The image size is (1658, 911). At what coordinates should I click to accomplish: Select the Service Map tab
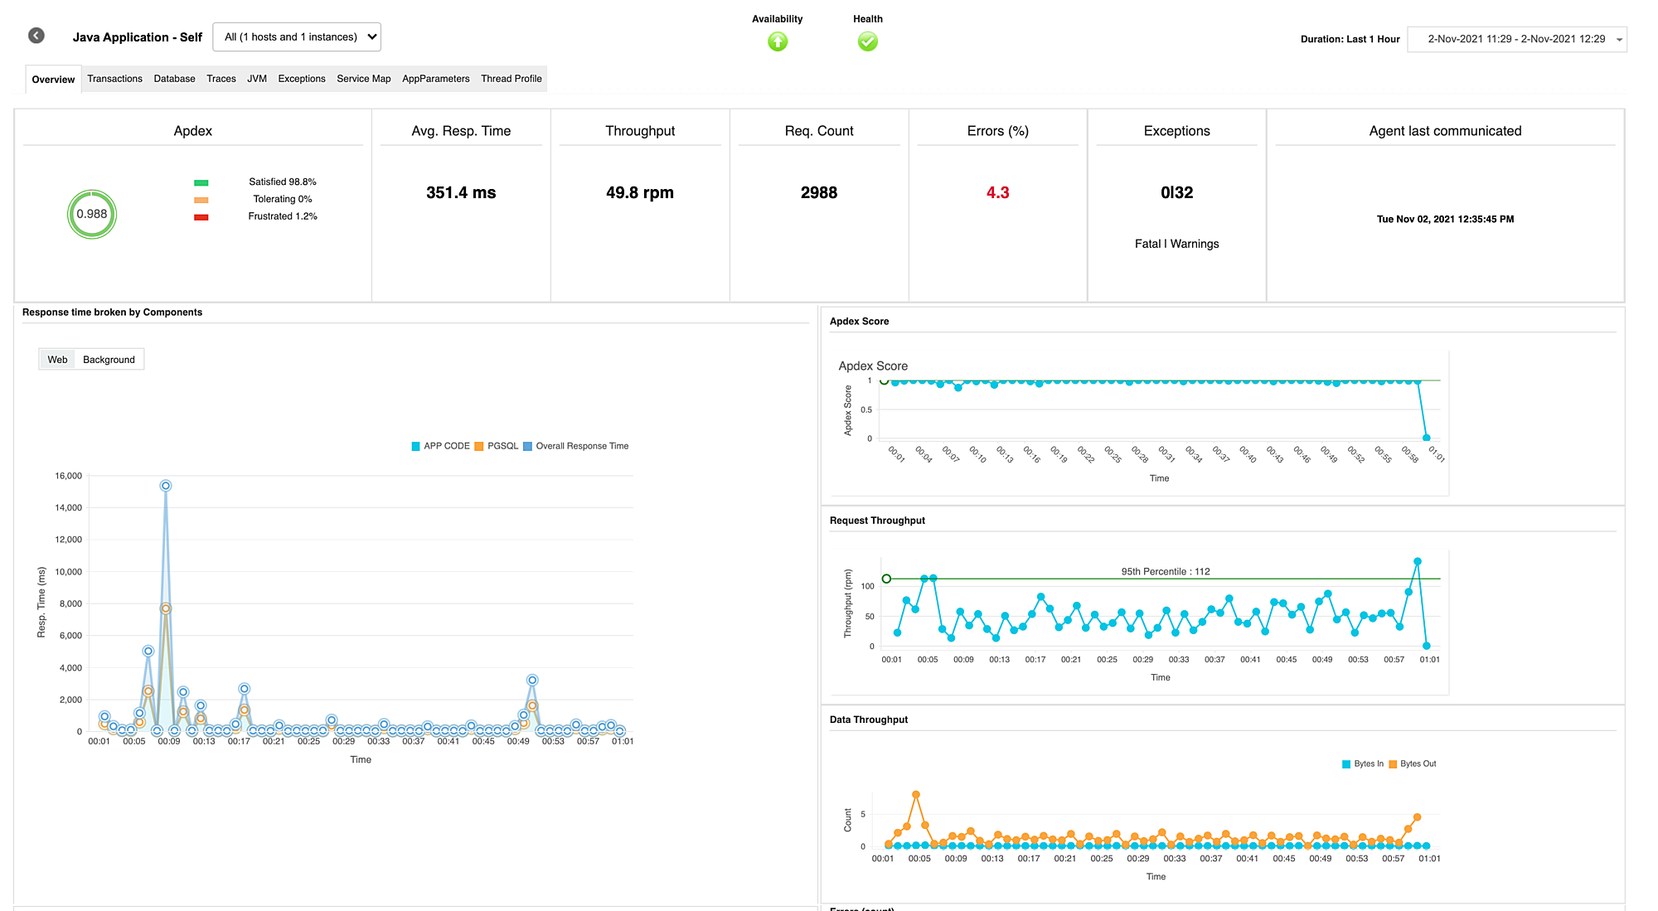[363, 79]
